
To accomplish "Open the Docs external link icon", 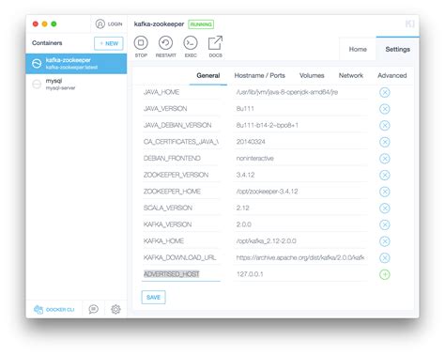I will [215, 43].
